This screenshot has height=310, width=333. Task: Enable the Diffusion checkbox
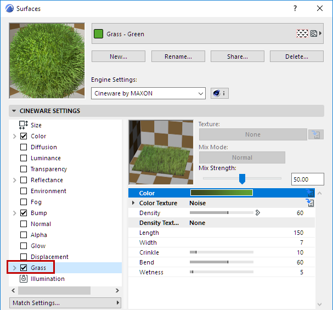click(x=24, y=147)
